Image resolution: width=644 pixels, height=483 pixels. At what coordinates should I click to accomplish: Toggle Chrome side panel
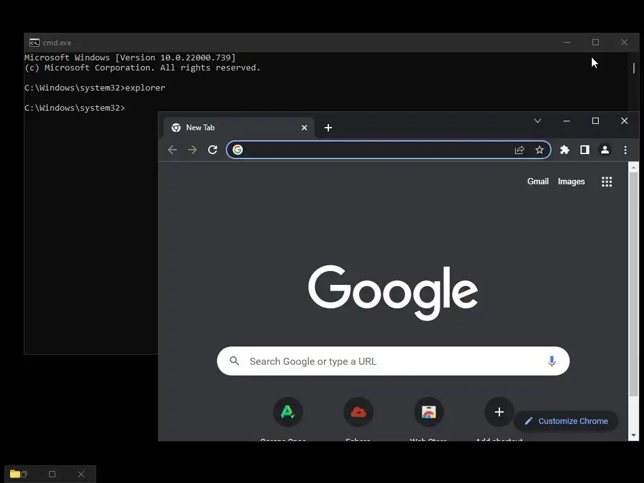click(585, 150)
